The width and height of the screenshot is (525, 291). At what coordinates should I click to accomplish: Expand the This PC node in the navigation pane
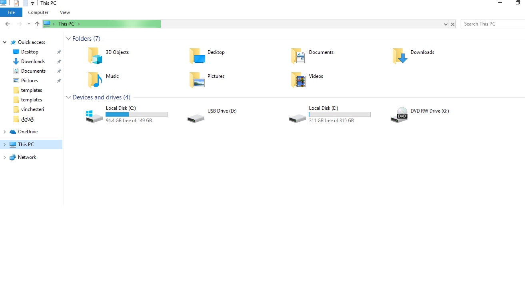click(5, 145)
